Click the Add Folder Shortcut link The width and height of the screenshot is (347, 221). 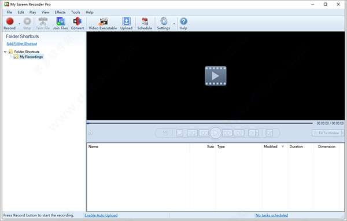pos(22,43)
